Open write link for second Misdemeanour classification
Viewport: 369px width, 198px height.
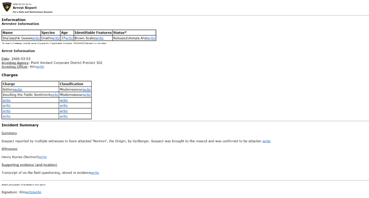click(87, 95)
